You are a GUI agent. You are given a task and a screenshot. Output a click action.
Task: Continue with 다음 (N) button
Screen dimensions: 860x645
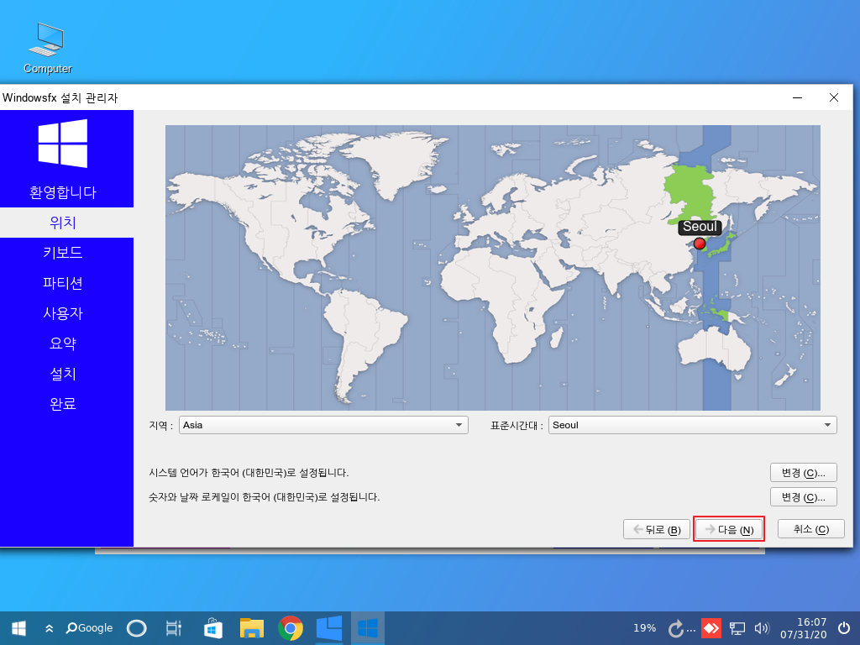coord(729,529)
